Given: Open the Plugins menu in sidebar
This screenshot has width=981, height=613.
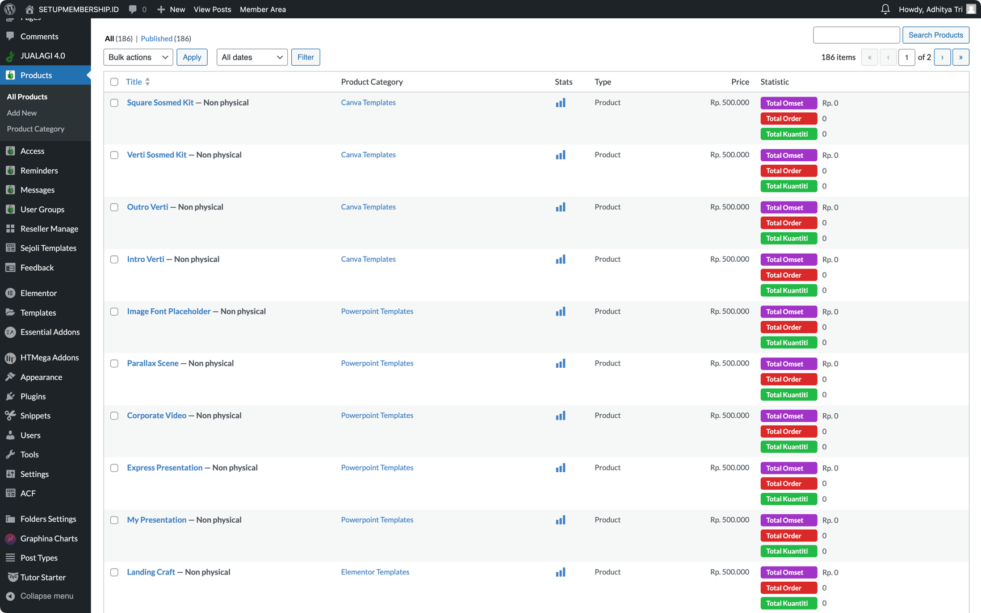Looking at the screenshot, I should point(33,396).
